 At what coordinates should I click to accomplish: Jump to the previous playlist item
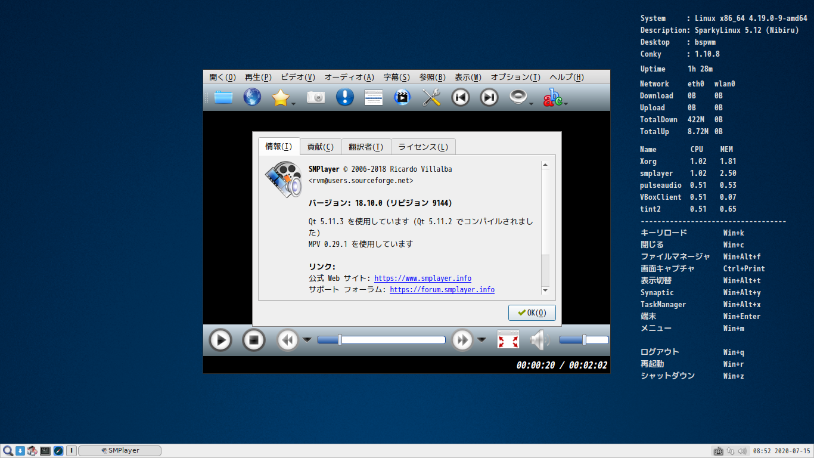coord(460,97)
